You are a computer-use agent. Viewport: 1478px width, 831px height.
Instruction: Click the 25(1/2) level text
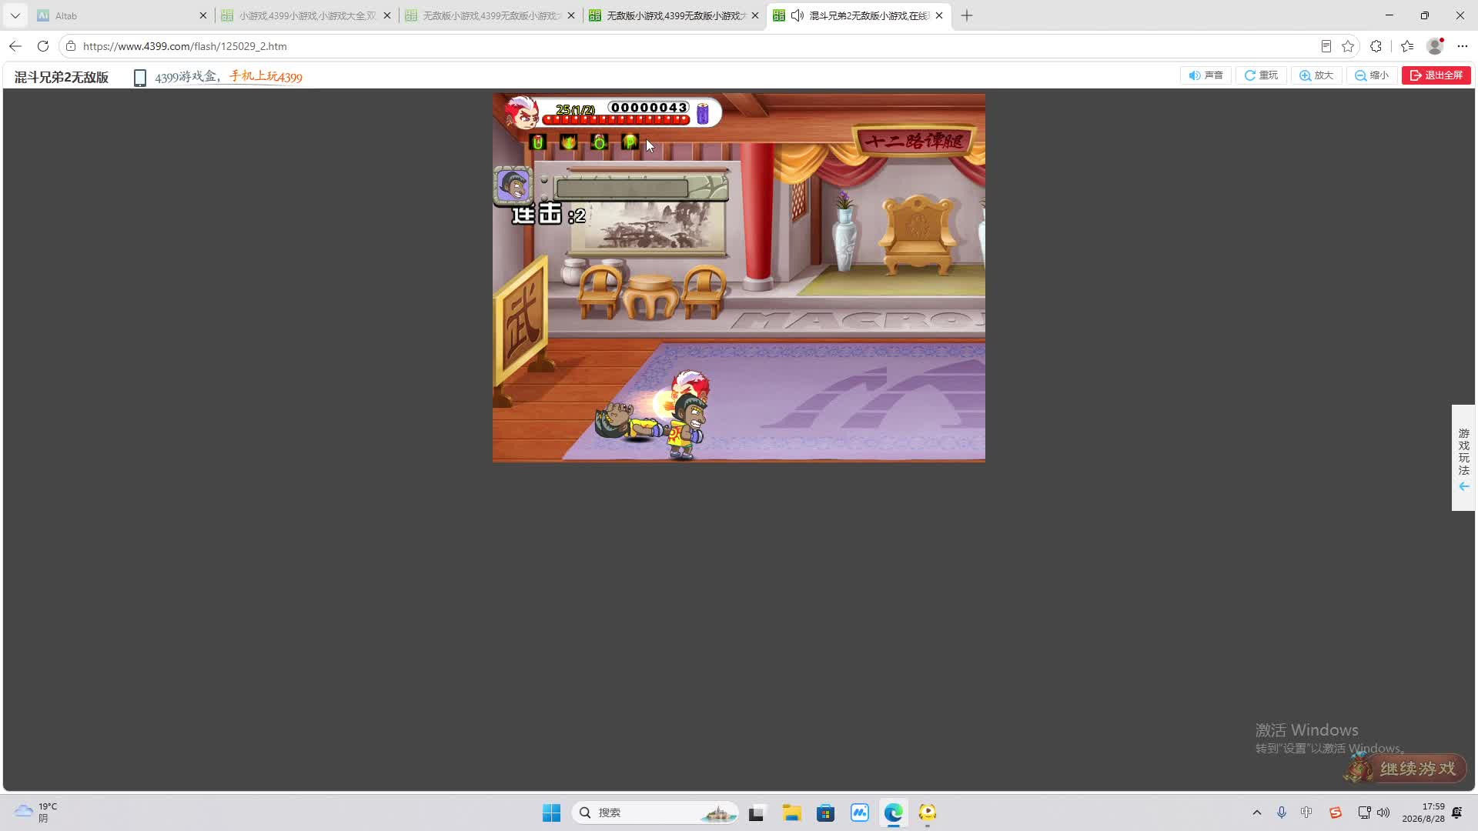575,109
